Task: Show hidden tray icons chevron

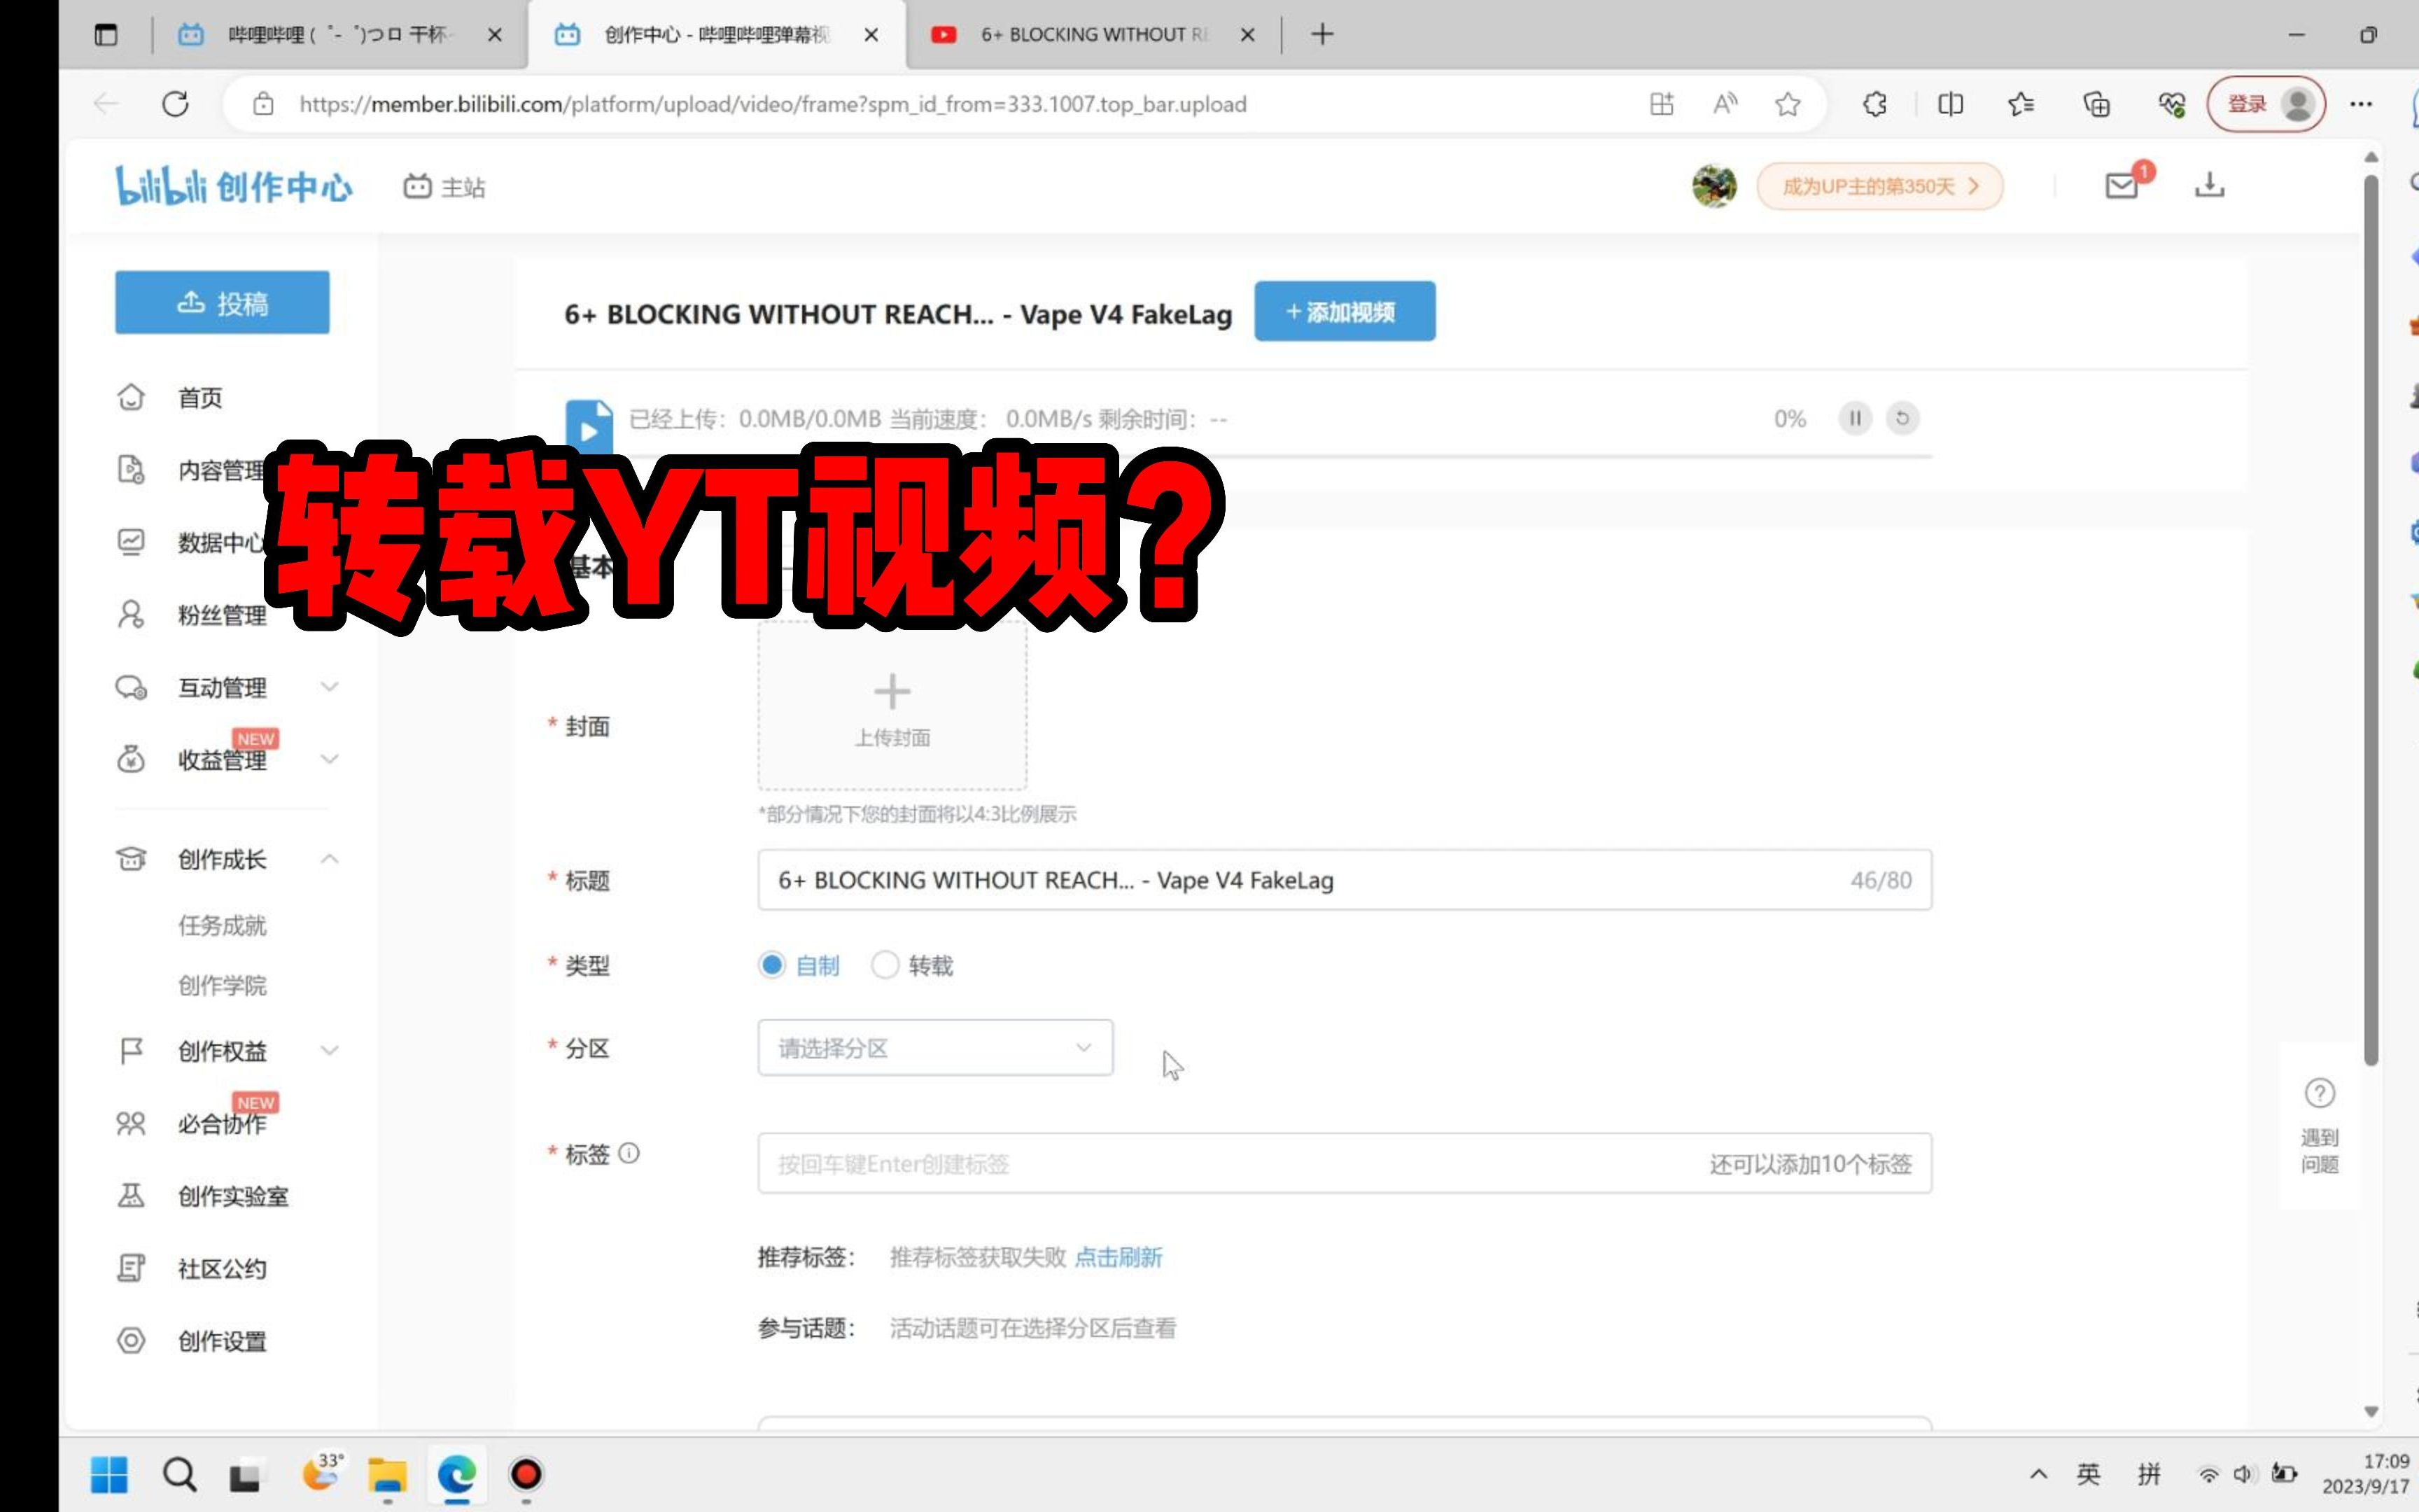Action: (2038, 1474)
